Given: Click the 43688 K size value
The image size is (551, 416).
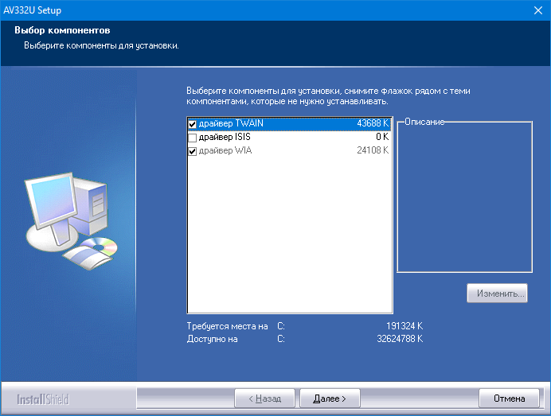Looking at the screenshot, I should tap(373, 123).
